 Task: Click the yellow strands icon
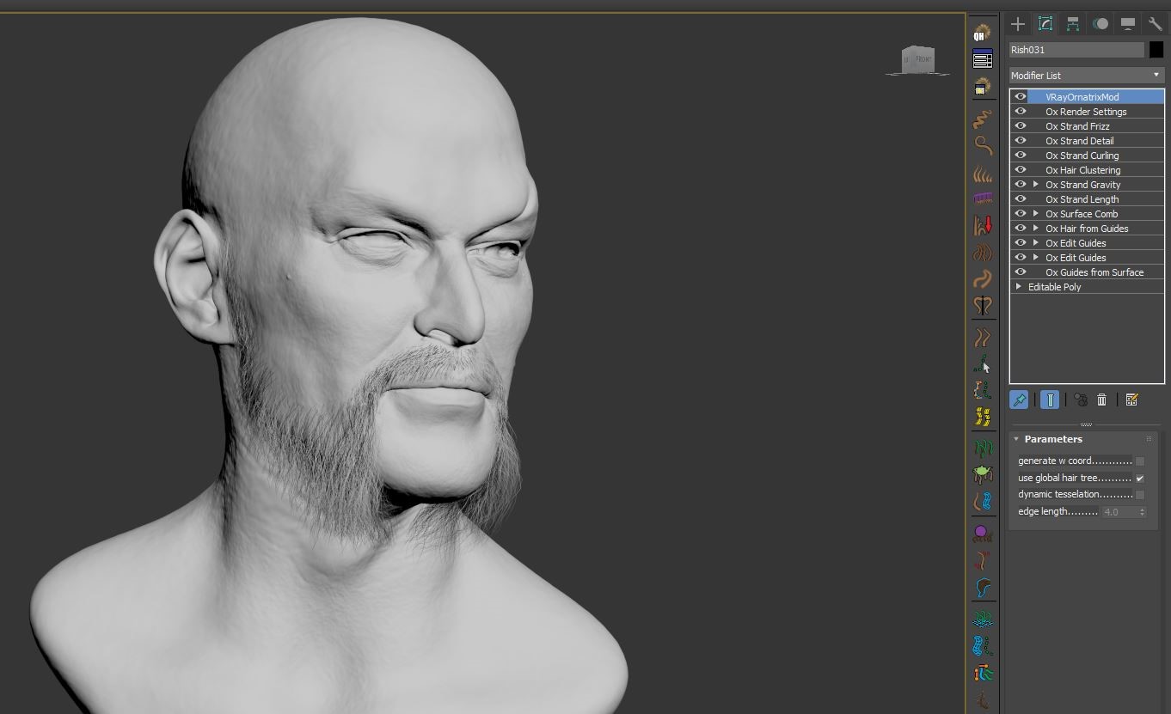(x=982, y=418)
